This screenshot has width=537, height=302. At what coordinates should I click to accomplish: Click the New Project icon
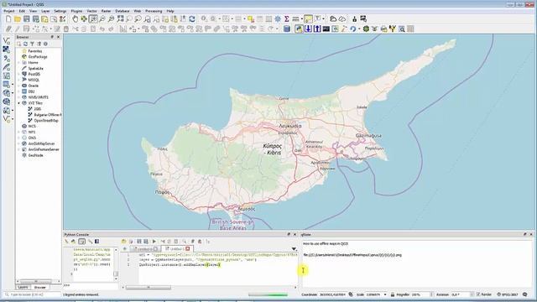click(8, 19)
